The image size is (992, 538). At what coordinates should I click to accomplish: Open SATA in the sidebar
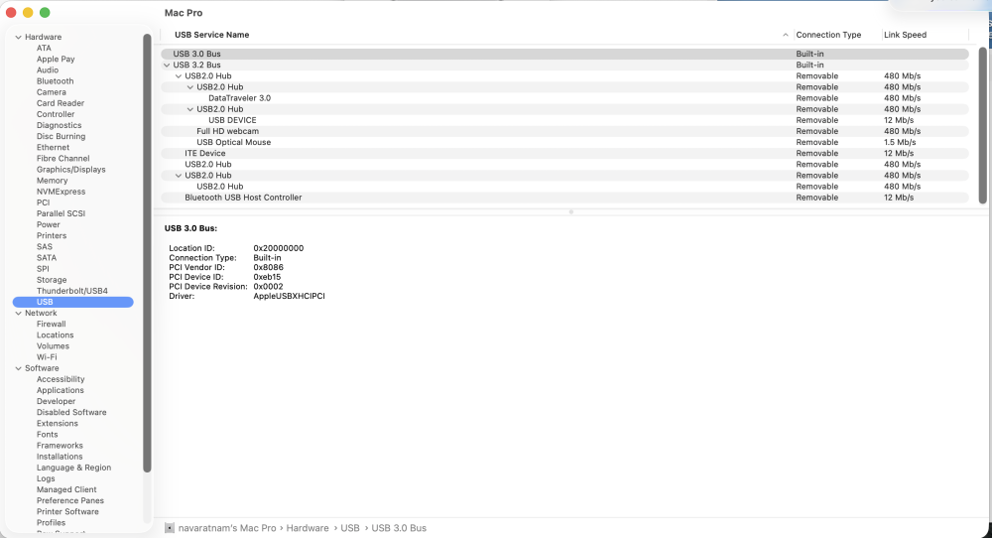tap(47, 258)
